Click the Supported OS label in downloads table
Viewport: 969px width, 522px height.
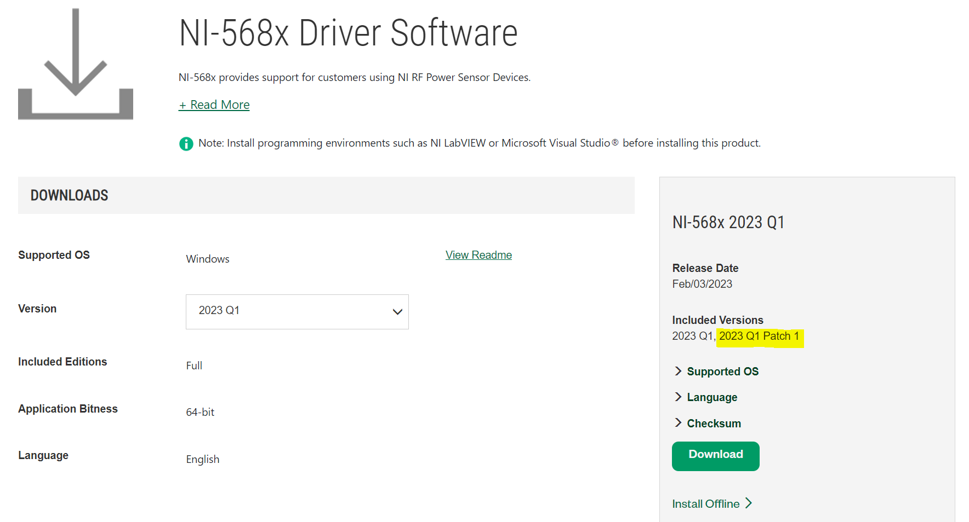(x=54, y=255)
